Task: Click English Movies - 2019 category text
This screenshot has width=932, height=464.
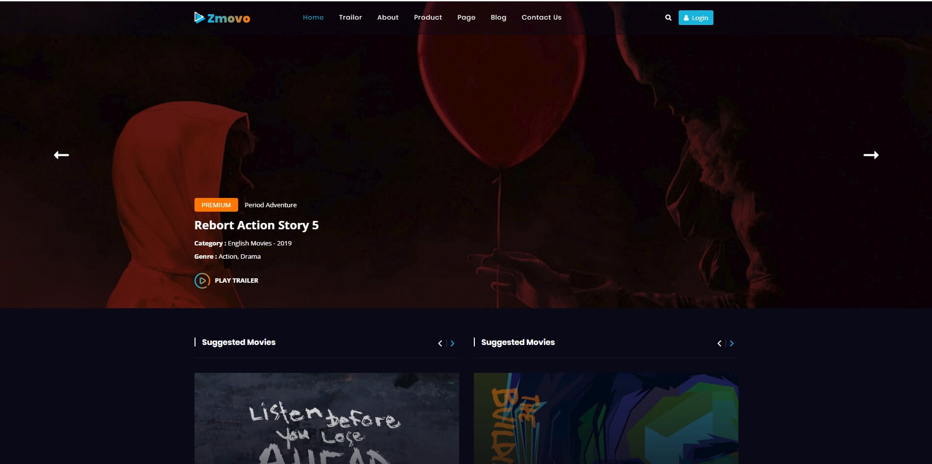Action: [x=260, y=243]
